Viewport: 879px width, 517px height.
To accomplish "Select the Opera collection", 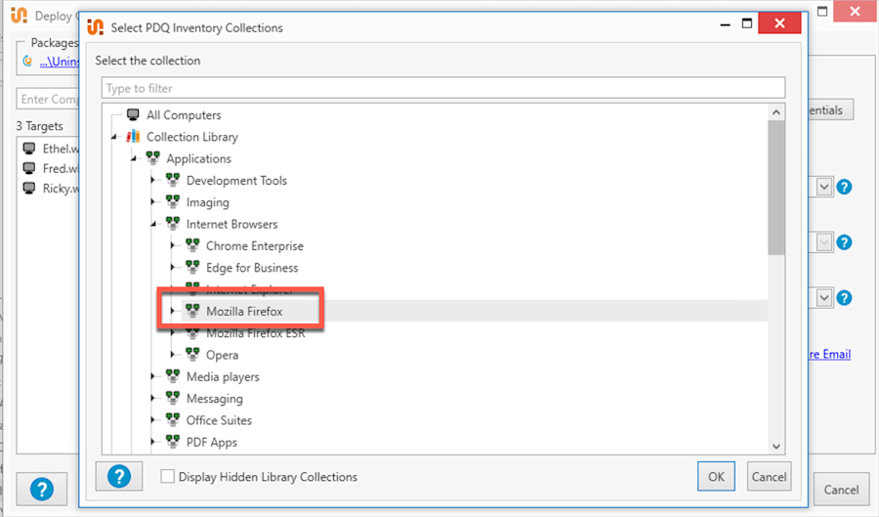I will point(222,355).
